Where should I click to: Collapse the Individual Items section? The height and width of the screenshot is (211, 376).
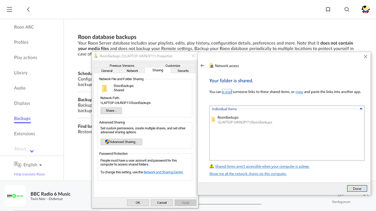coord(361,109)
